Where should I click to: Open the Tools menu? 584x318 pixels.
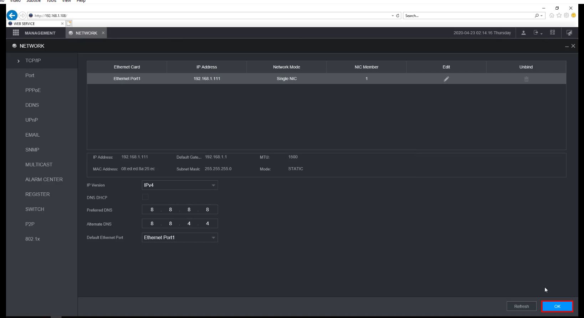point(52,1)
